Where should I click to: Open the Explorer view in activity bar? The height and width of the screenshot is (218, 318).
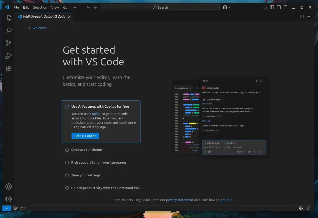click(9, 18)
